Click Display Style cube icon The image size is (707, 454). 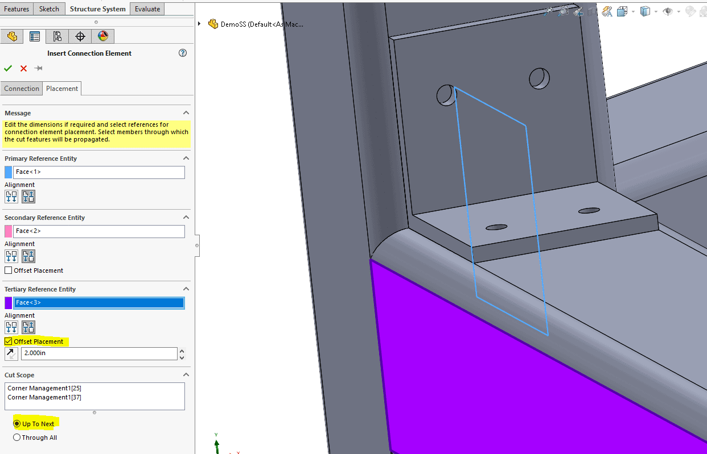[645, 11]
